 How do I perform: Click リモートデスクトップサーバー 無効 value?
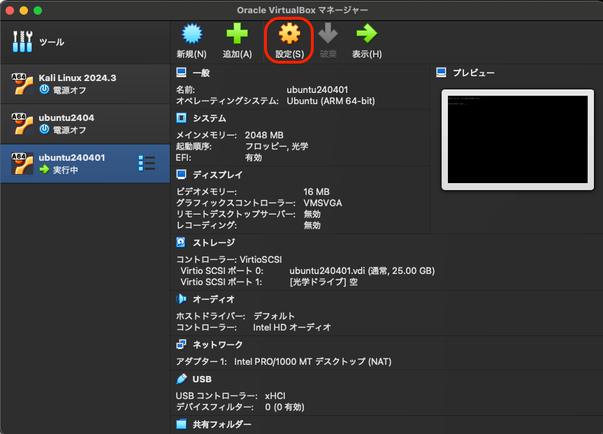coord(312,214)
